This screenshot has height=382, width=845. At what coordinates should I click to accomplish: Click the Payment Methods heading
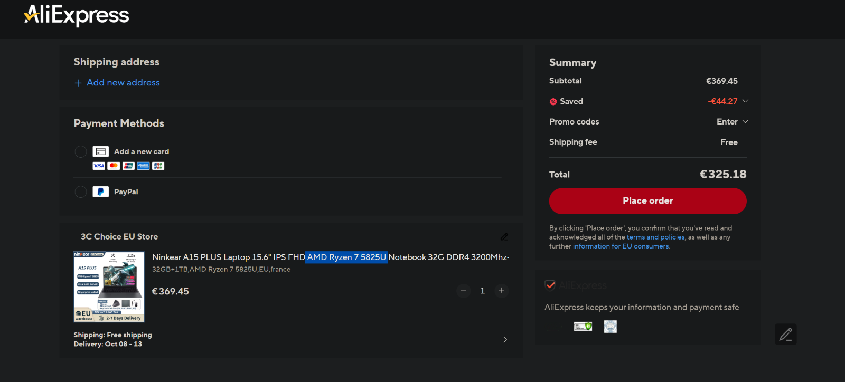click(x=119, y=123)
